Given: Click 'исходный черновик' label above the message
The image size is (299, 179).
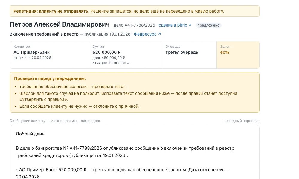Looking at the screenshot, I should (242, 121).
